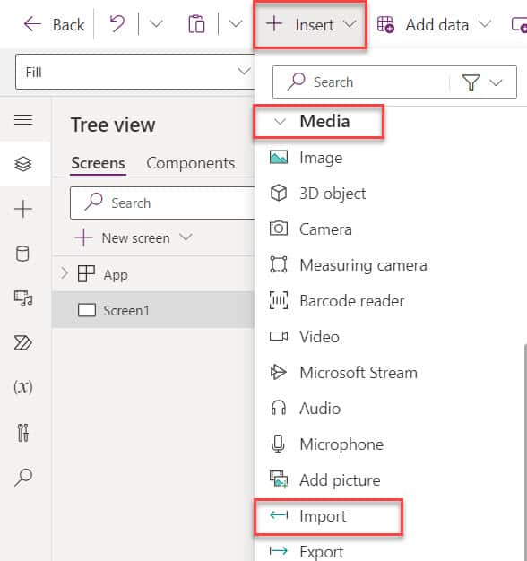Insert the Export control

(307, 551)
